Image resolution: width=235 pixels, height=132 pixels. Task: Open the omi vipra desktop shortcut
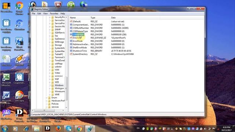[x=19, y=96]
